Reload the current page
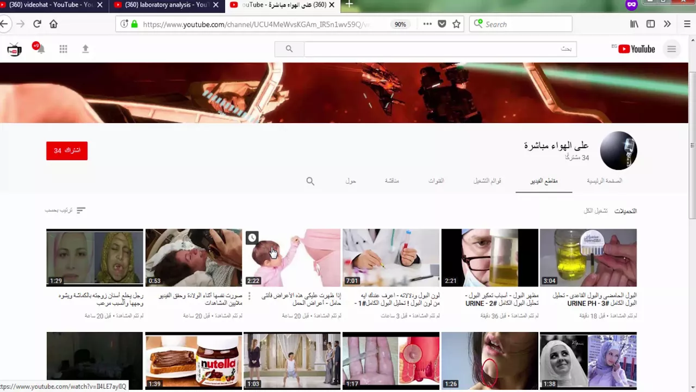The image size is (696, 392). tap(37, 24)
